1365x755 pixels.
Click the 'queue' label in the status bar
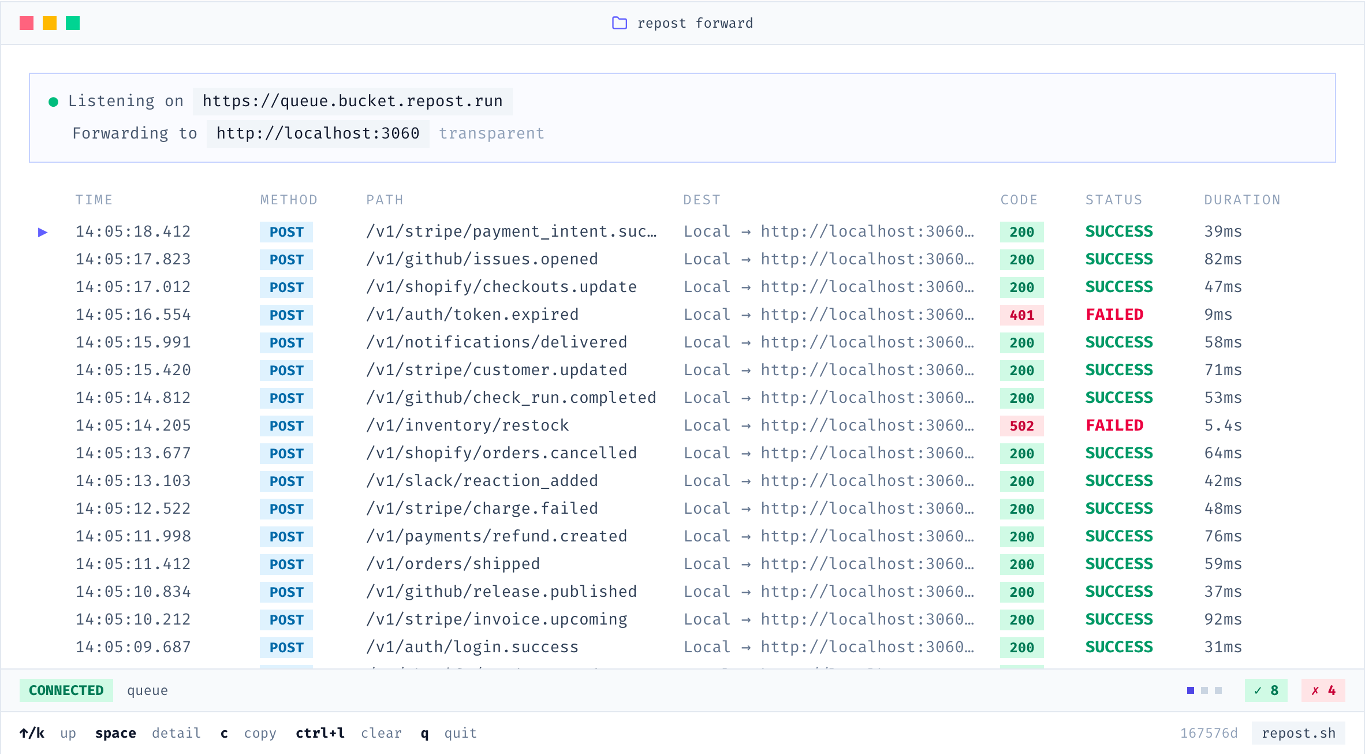[147, 690]
